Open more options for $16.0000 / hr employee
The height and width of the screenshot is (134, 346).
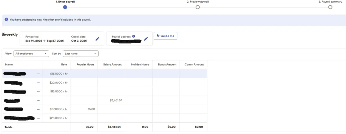click(39, 74)
